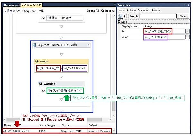This screenshot has height=136, width=193.
Task: Click horizontal scrollbar right arrow
Action: [110, 119]
